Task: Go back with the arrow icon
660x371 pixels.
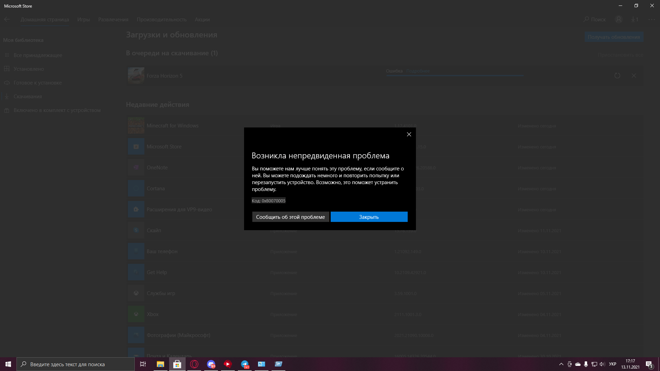Action: point(7,20)
